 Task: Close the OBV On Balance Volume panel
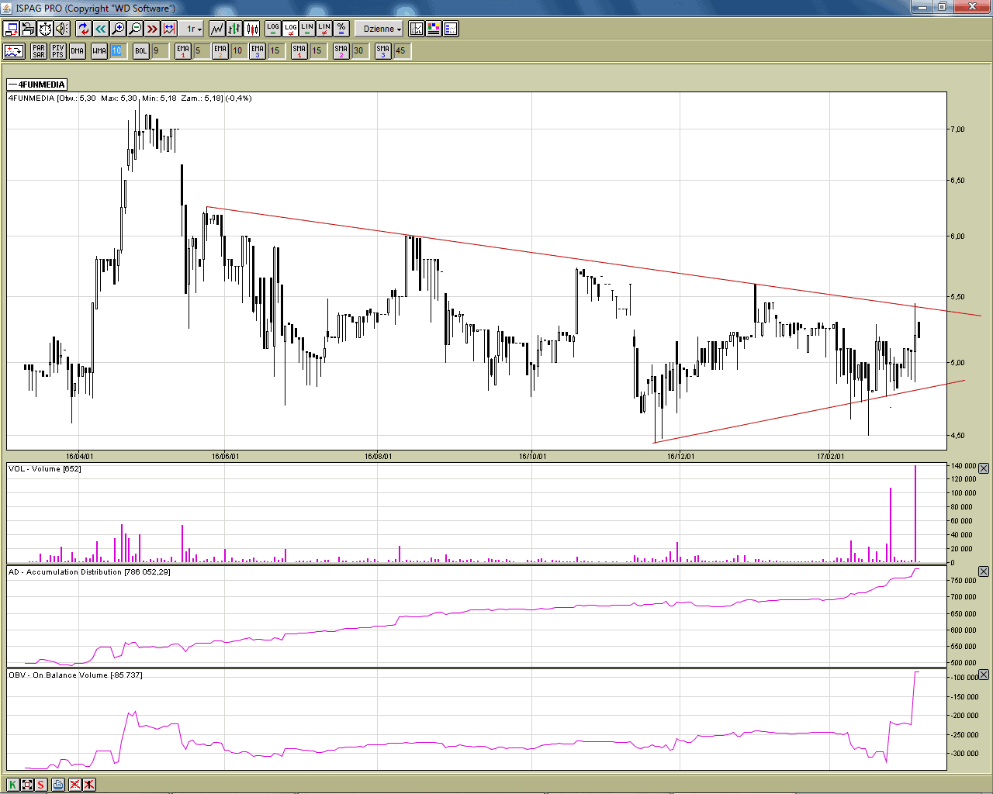tap(984, 675)
